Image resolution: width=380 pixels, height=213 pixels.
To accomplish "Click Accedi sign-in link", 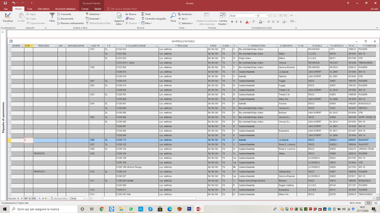I will pyautogui.click(x=374, y=9).
